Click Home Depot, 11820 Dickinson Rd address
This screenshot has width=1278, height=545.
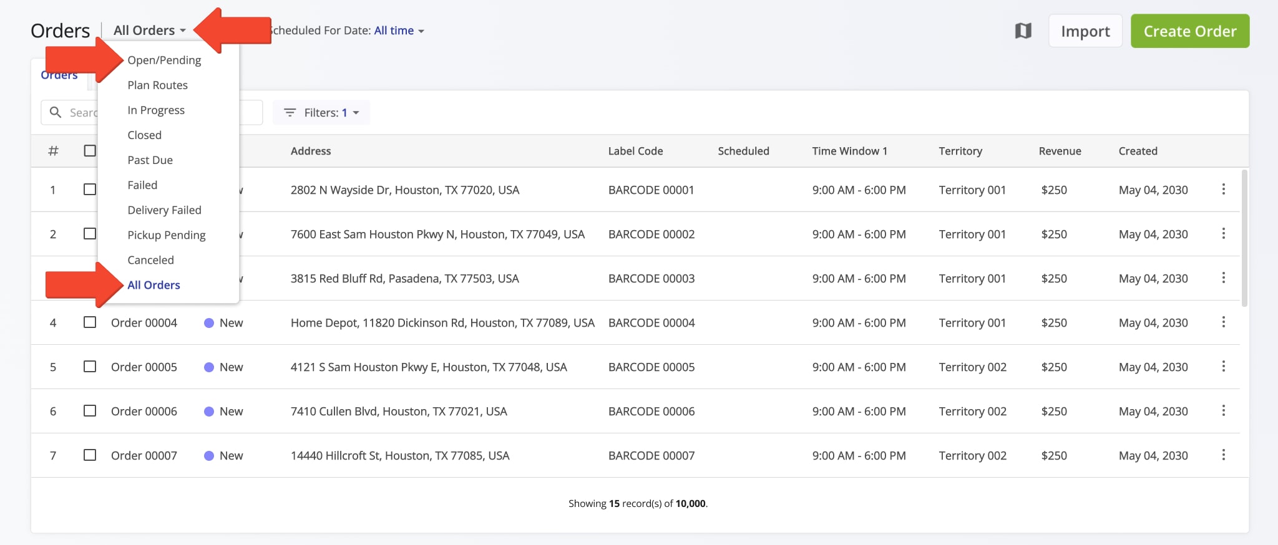tap(442, 322)
